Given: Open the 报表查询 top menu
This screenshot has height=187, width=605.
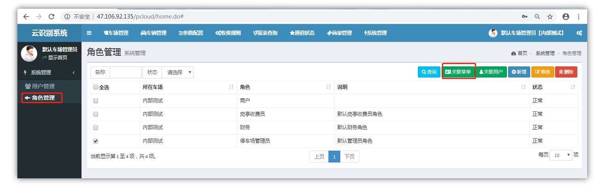Looking at the screenshot, I should pos(266,33).
